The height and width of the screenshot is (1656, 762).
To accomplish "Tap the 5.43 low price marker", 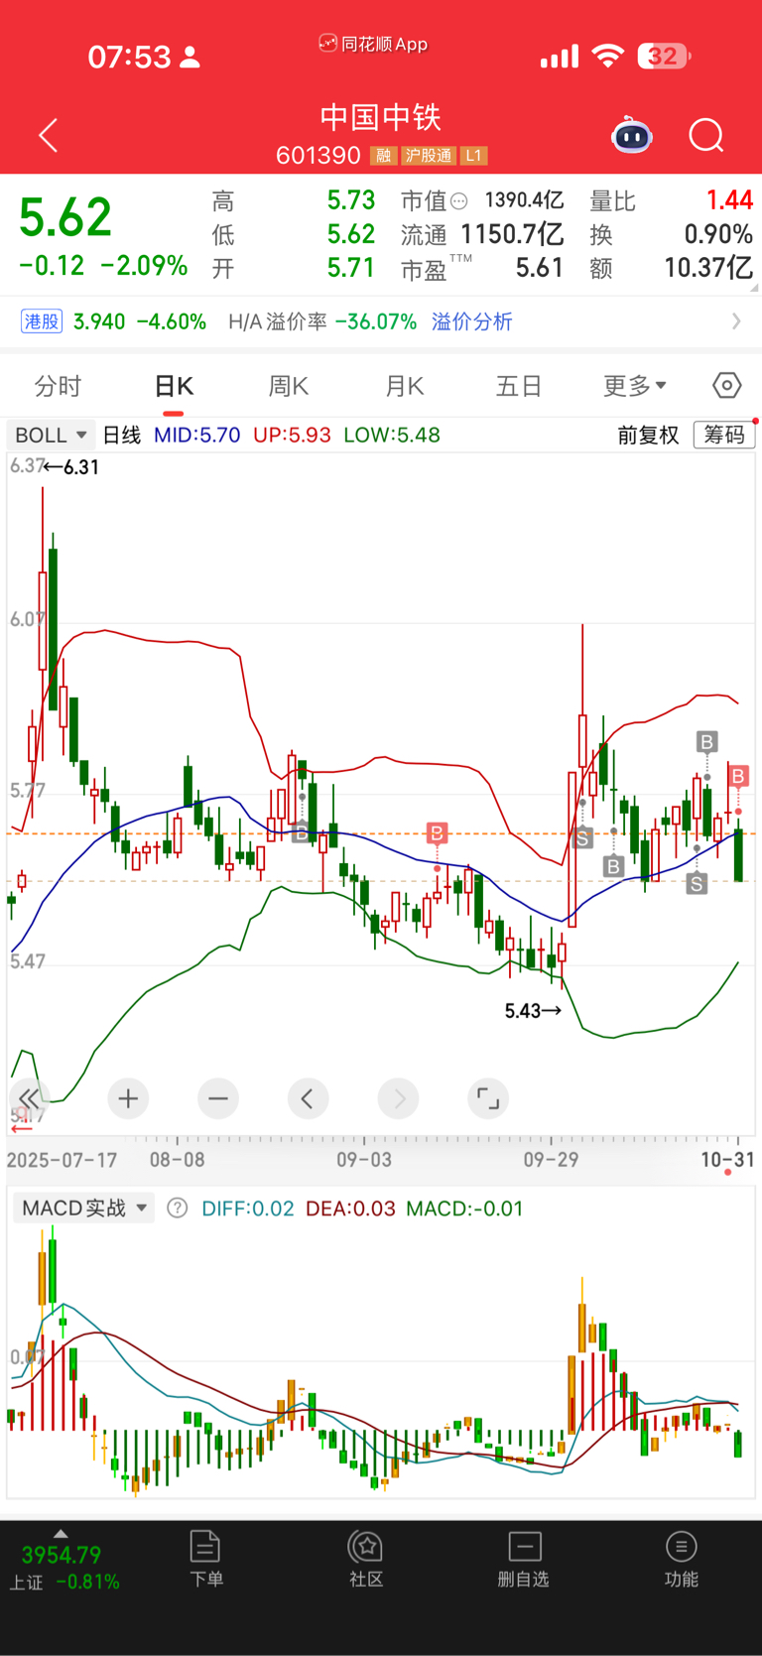I will click(533, 1011).
